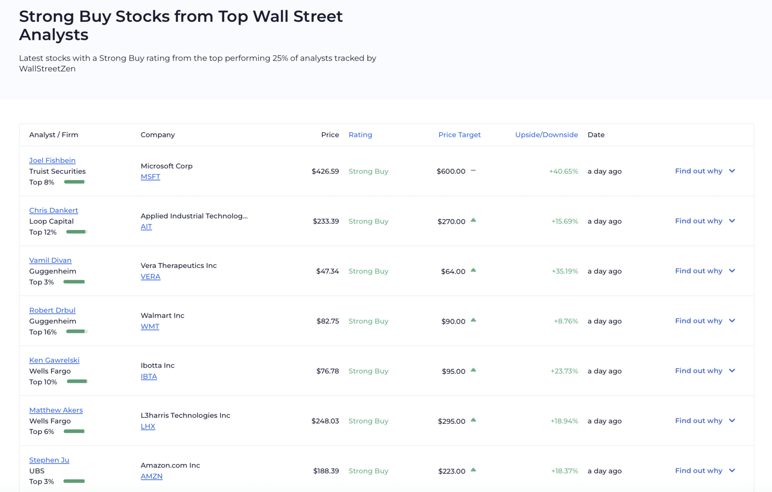Sort the table by the Rating column

tap(360, 134)
